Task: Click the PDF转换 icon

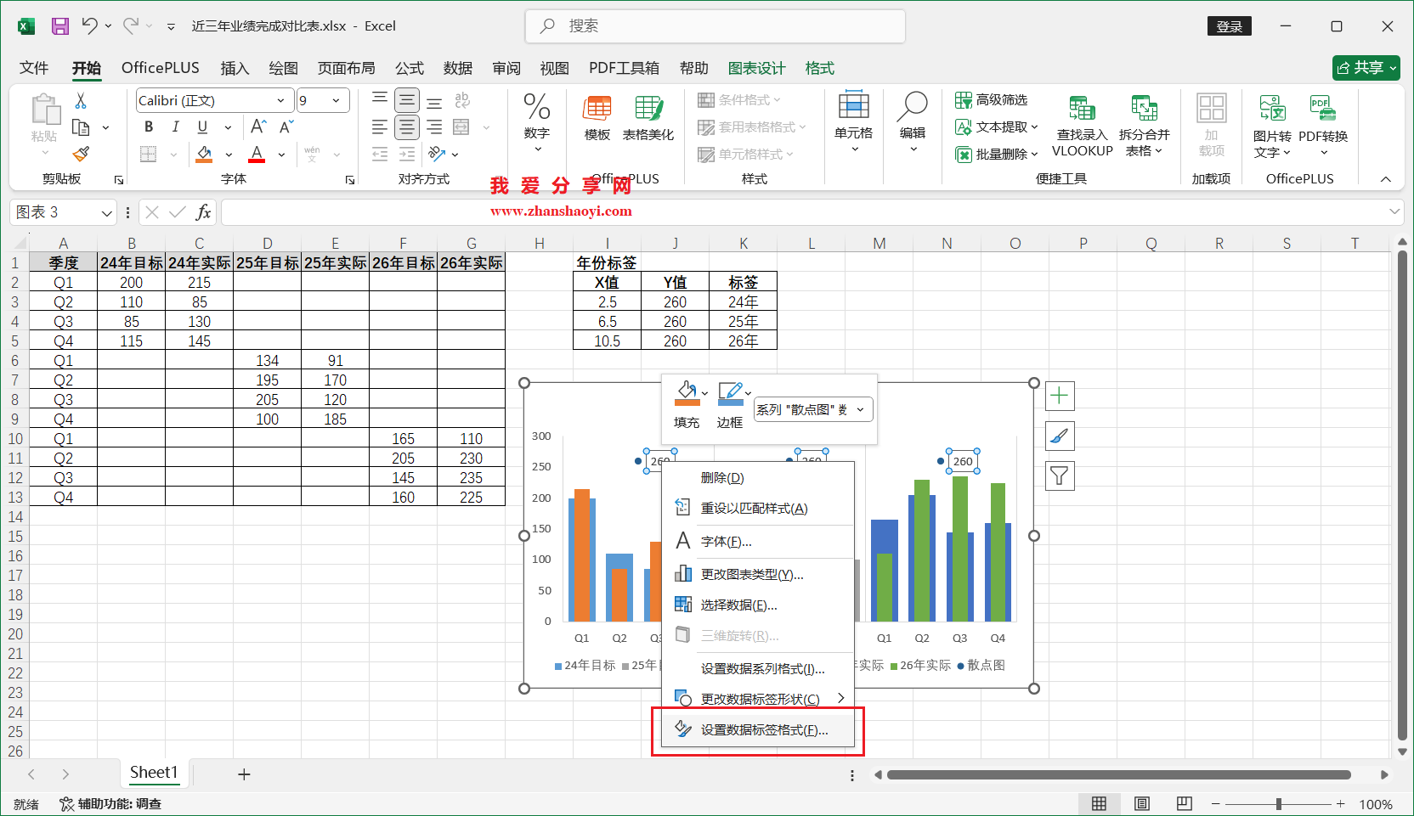Action: [x=1323, y=109]
